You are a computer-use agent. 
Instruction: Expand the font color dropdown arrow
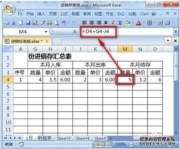(144, 22)
